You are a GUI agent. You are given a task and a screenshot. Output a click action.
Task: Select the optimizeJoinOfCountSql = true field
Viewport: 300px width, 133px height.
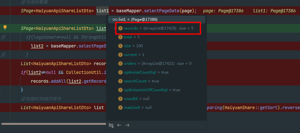coord(152,90)
